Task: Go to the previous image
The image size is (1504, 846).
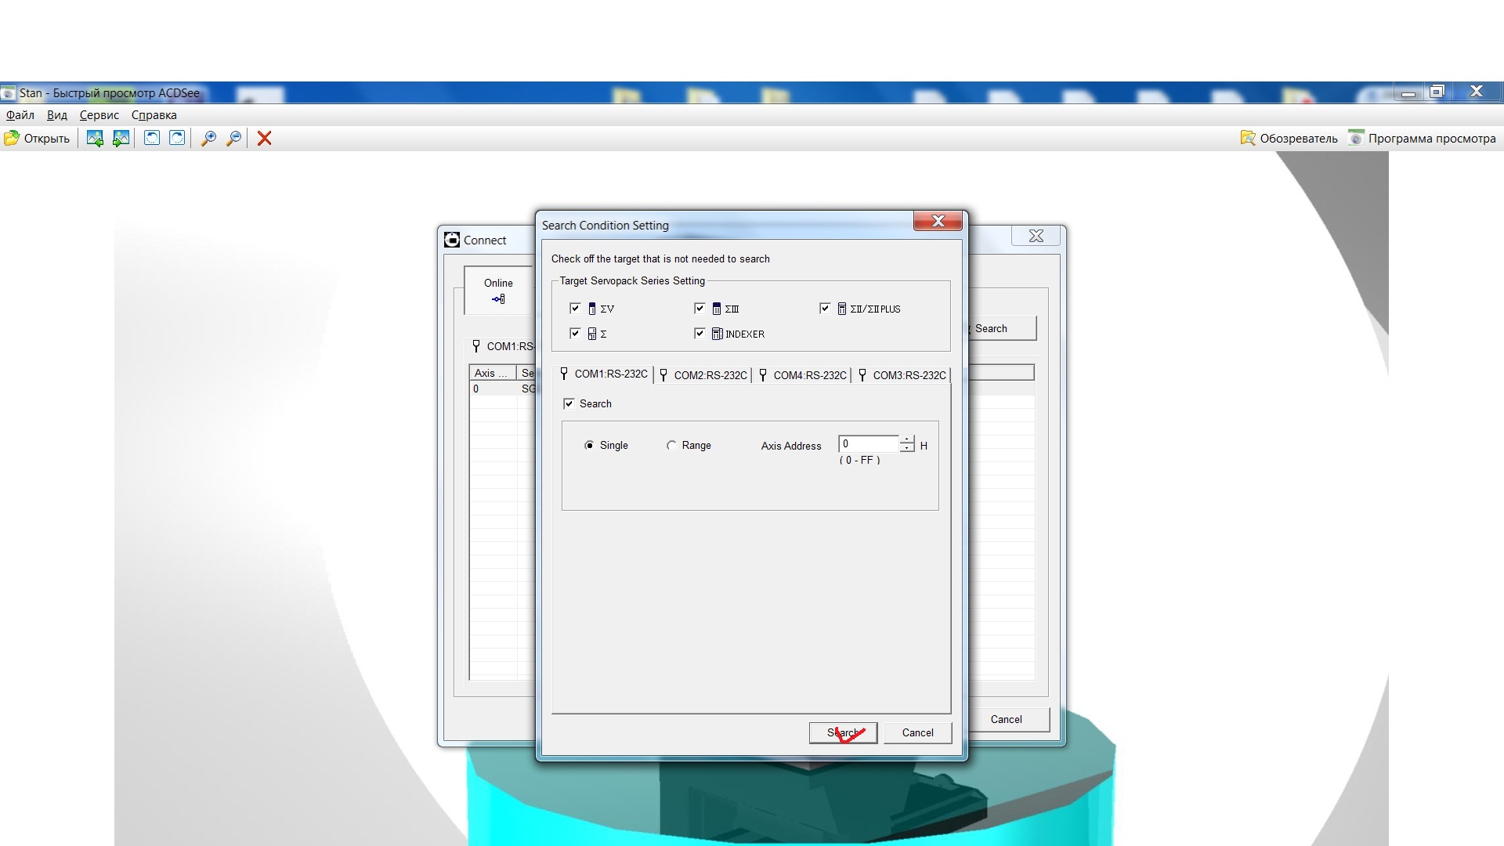Action: point(95,139)
